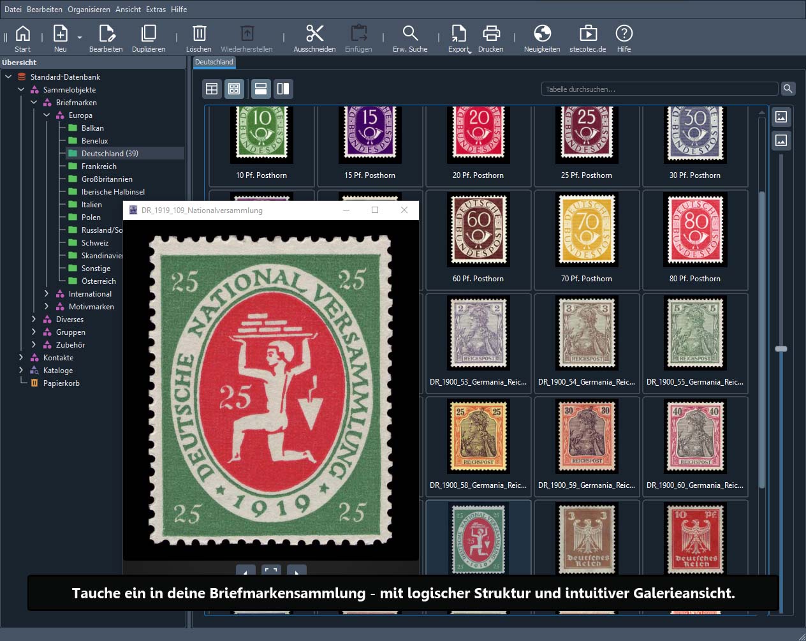
Task: Go to the Start home icon
Action: point(22,38)
